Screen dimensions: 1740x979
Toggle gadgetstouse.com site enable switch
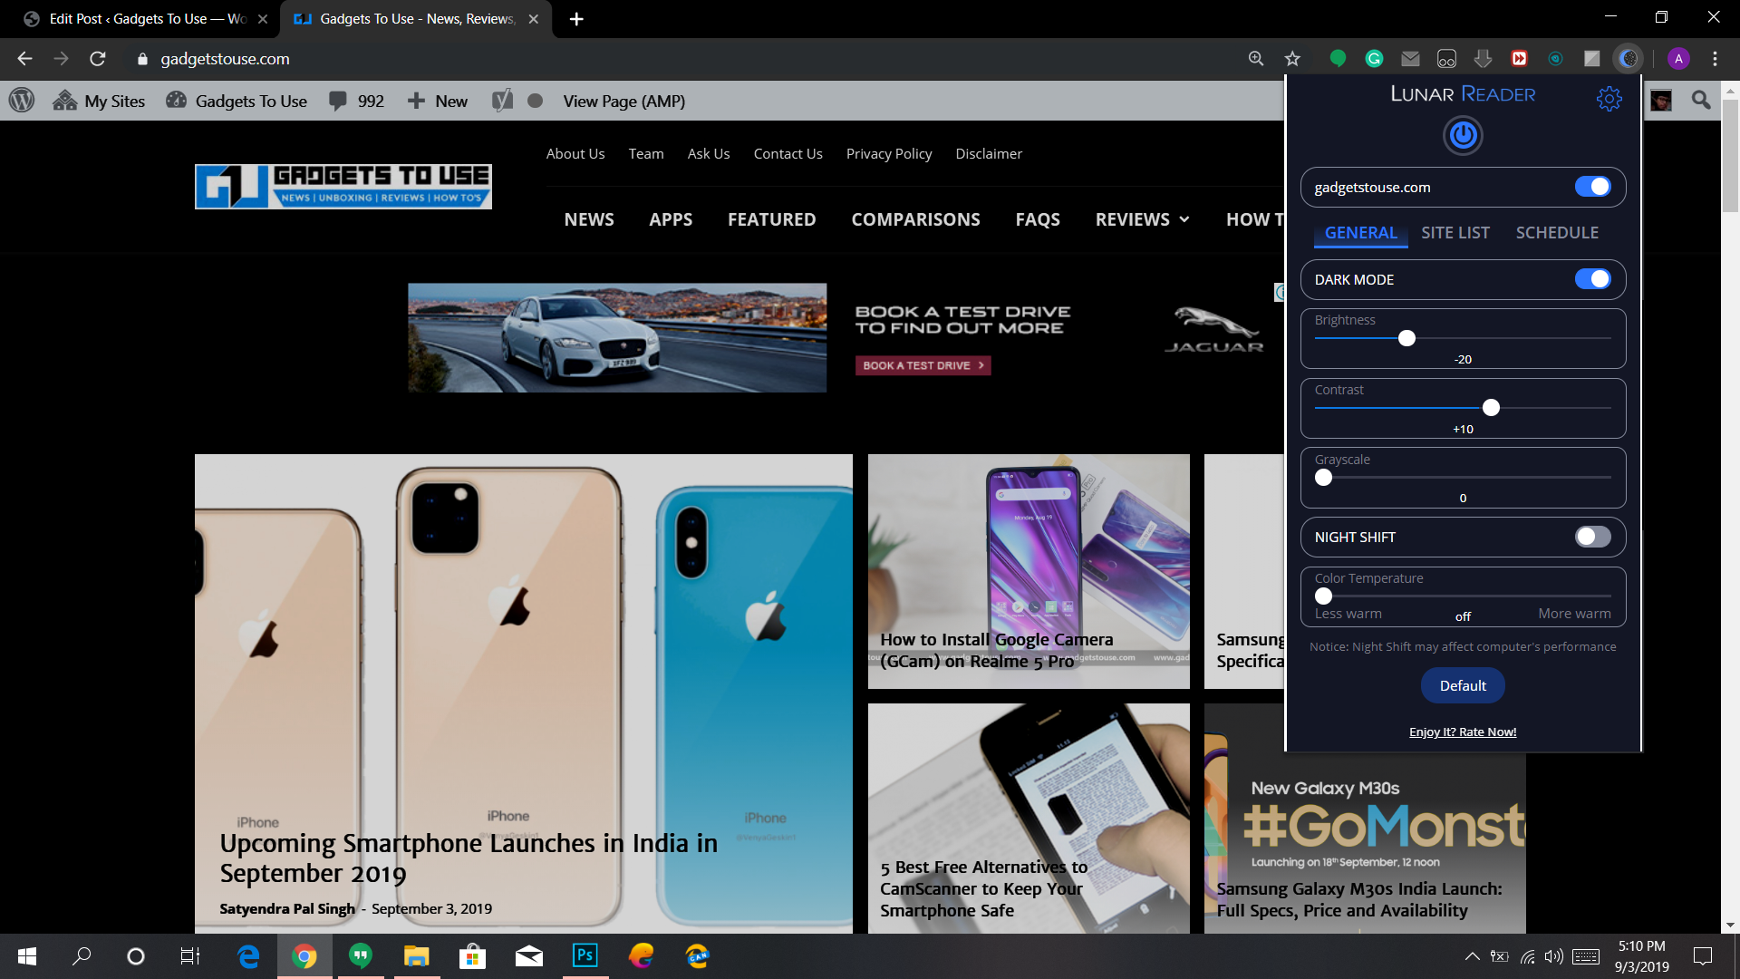click(x=1594, y=187)
